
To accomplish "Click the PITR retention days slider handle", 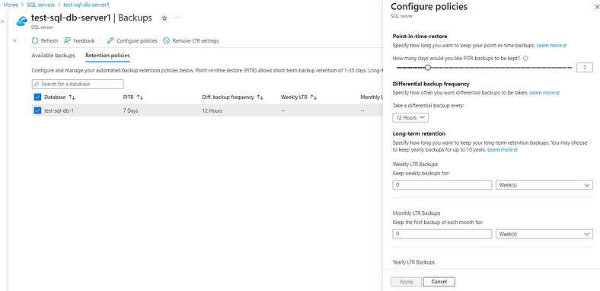I will pyautogui.click(x=428, y=68).
